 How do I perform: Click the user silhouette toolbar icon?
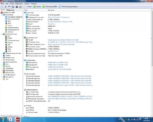pyautogui.click(x=17, y=7)
